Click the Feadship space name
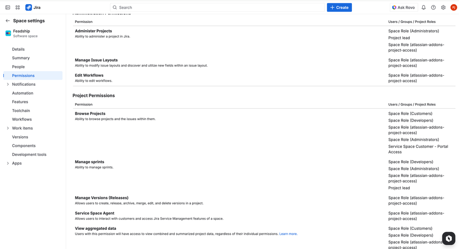459x249 pixels. coord(21,31)
